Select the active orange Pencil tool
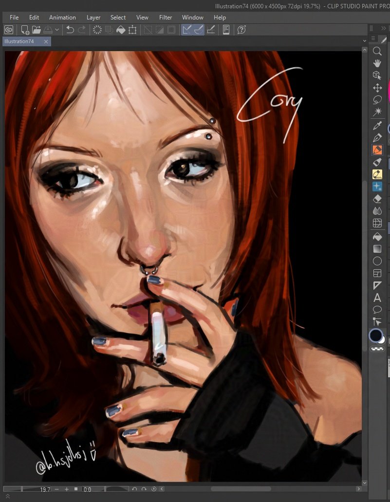Screen dimensions: 390x502 tap(377, 150)
